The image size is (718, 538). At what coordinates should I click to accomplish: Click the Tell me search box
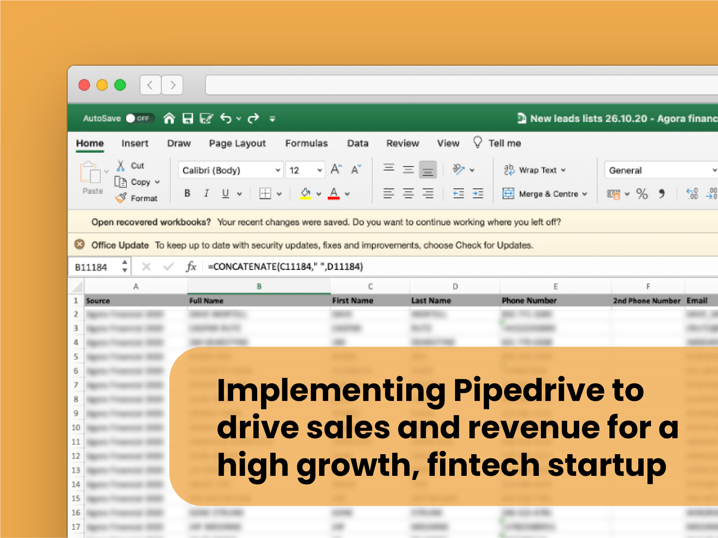[x=497, y=143]
